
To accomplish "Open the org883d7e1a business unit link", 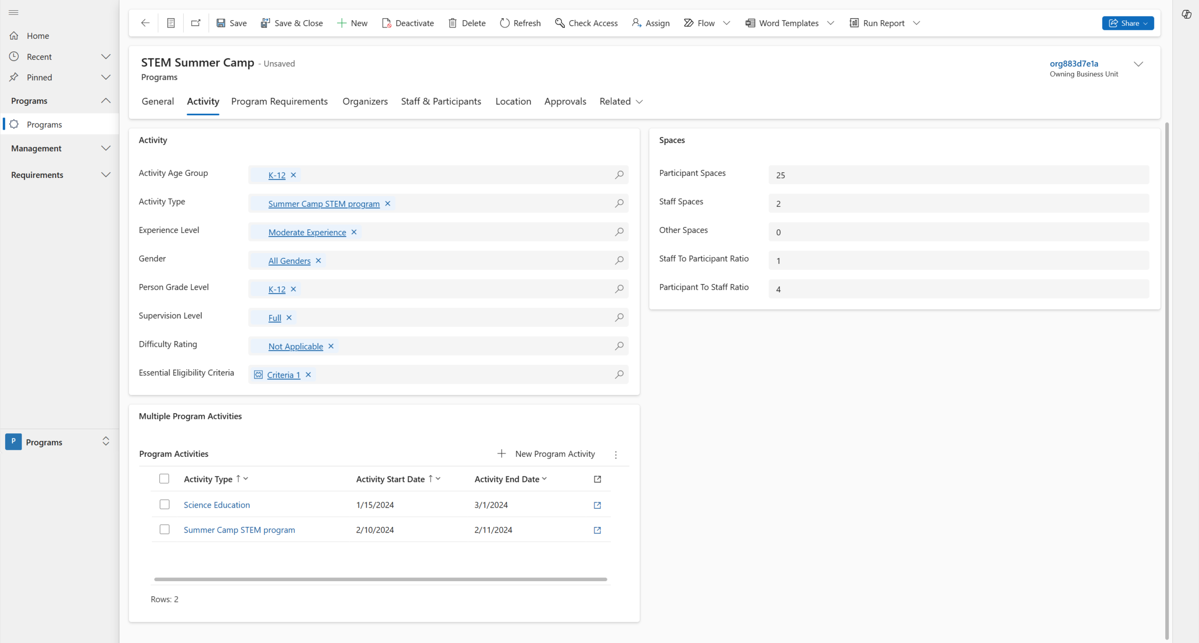I will [x=1074, y=64].
